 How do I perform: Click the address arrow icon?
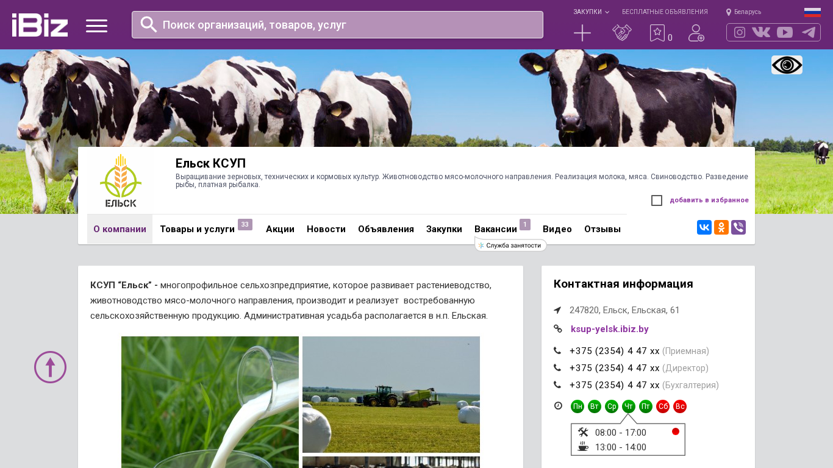pyautogui.click(x=557, y=310)
